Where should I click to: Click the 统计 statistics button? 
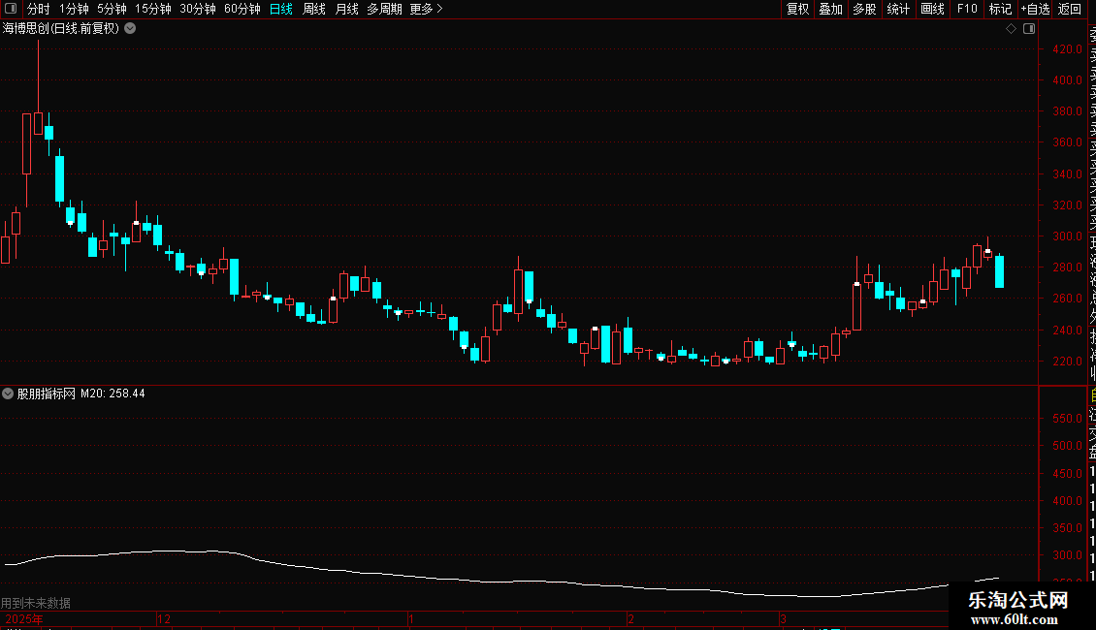click(x=898, y=9)
